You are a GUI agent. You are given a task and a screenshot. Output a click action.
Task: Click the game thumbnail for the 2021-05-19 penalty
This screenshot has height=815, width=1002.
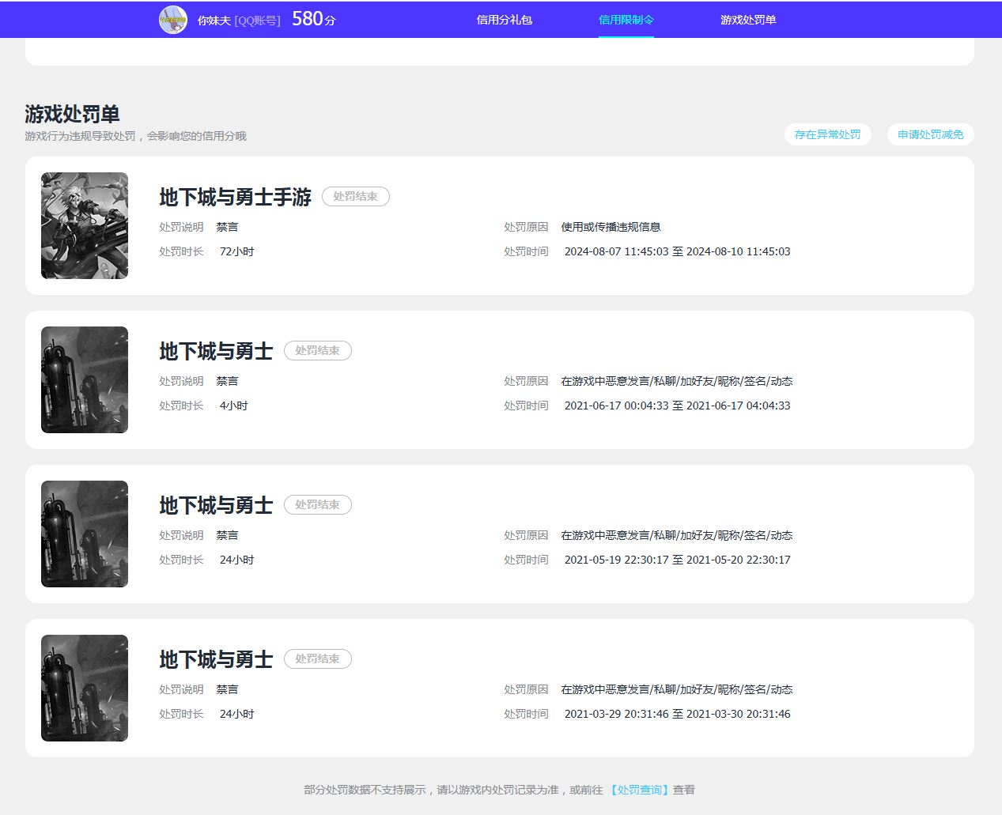tap(85, 534)
